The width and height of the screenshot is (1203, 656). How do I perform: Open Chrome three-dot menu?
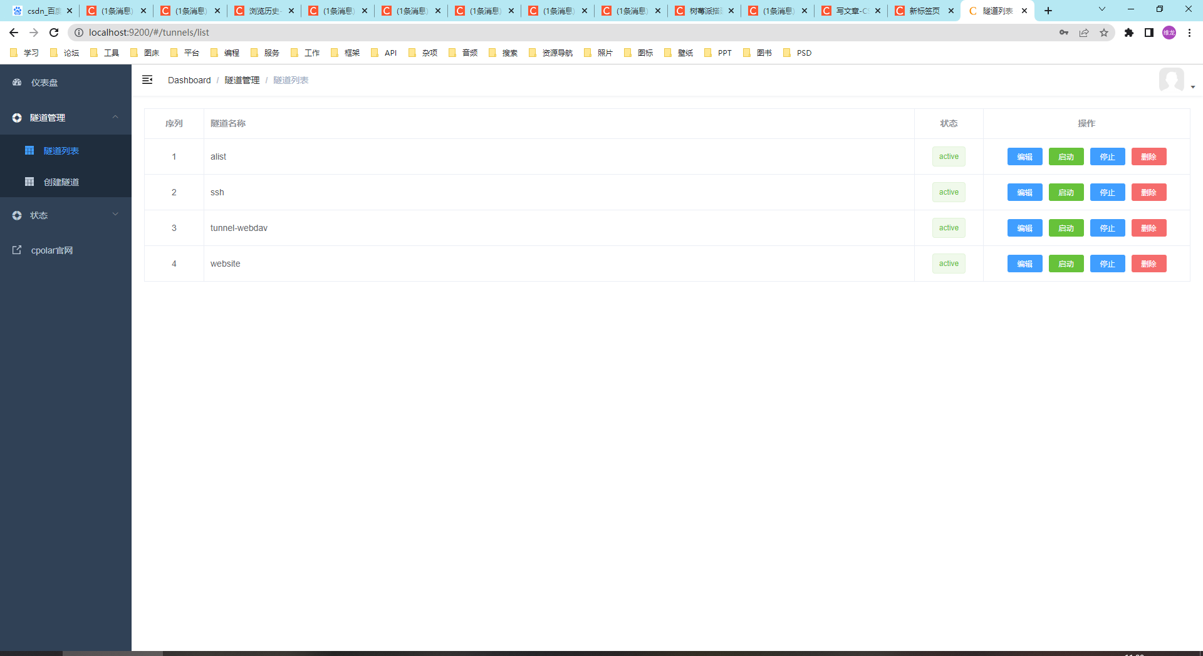coord(1189,33)
